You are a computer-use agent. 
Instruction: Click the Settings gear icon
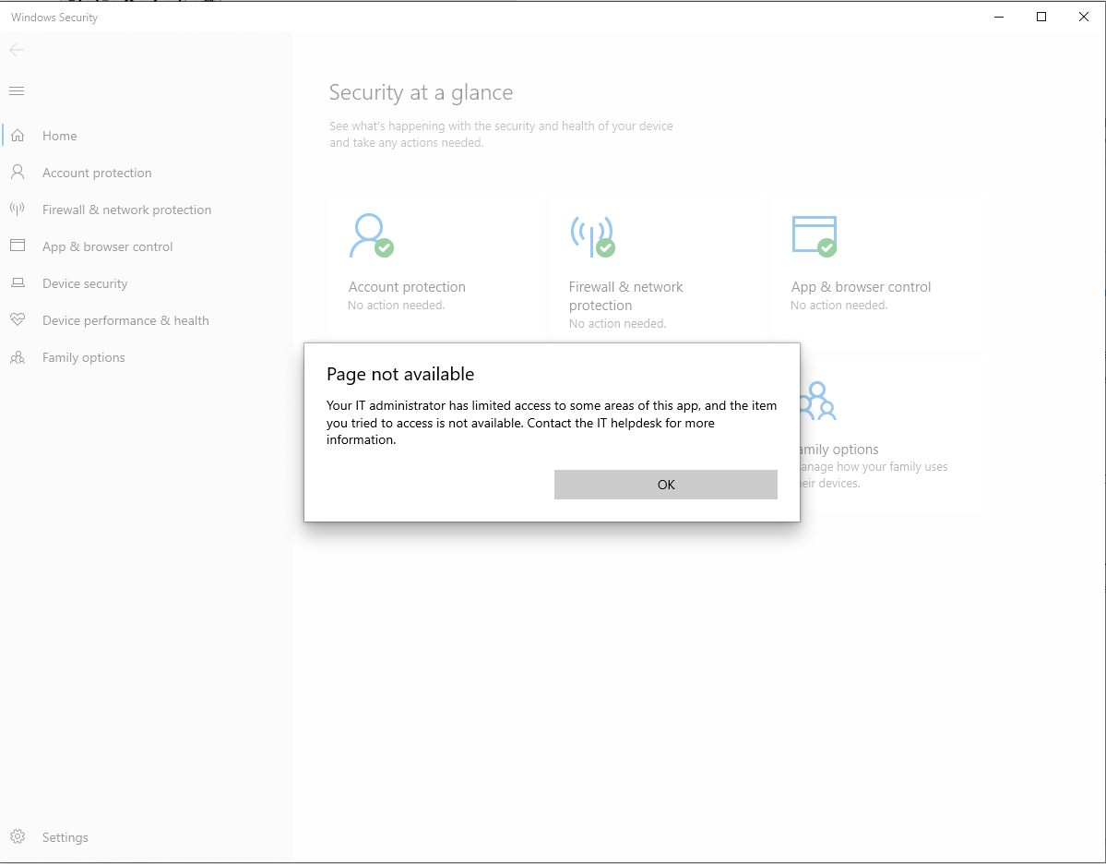tap(18, 836)
